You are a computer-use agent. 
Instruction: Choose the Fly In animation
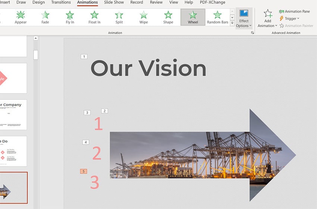pos(70,17)
